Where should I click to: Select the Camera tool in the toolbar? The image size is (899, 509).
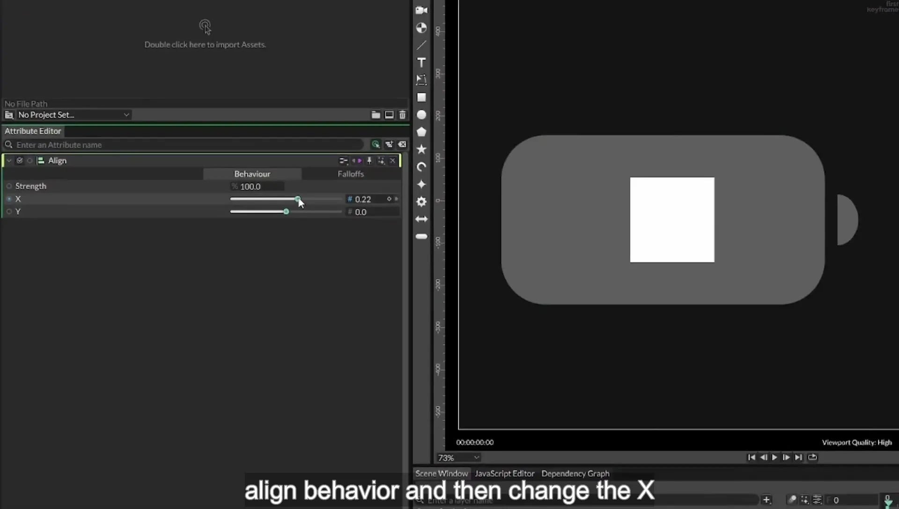click(421, 10)
